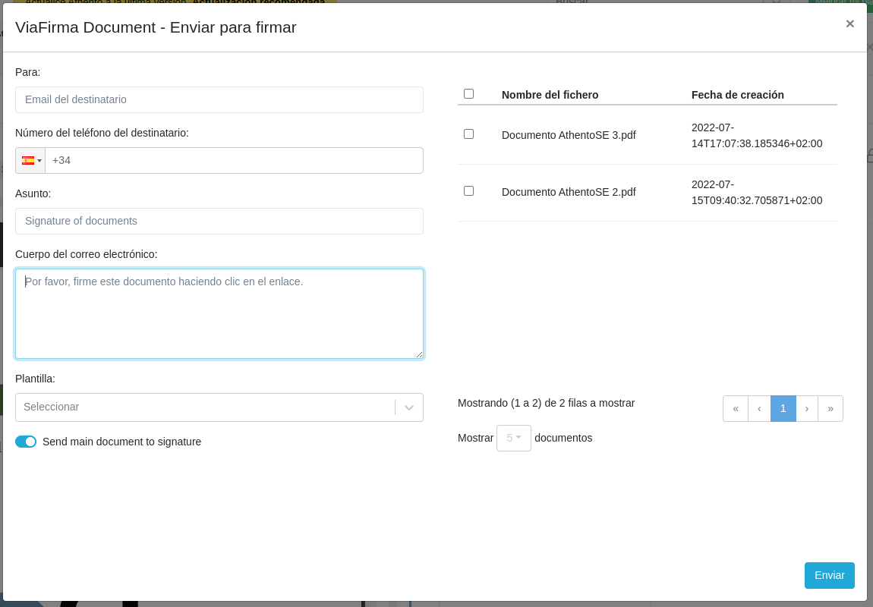Close the ViaFirma Document dialog

click(849, 24)
